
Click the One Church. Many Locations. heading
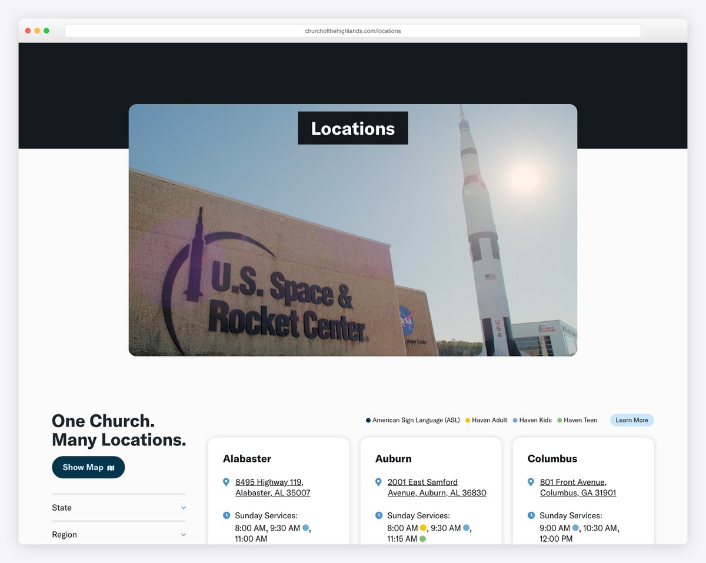coord(119,430)
